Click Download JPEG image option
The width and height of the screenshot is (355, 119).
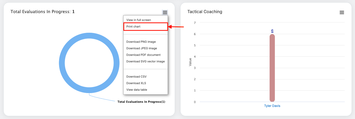(141, 48)
